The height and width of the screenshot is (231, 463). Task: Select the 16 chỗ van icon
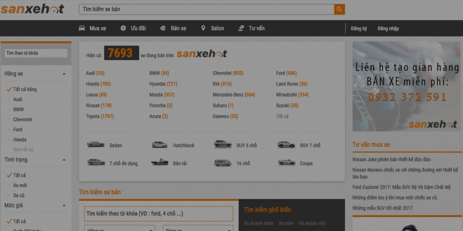coord(223,163)
